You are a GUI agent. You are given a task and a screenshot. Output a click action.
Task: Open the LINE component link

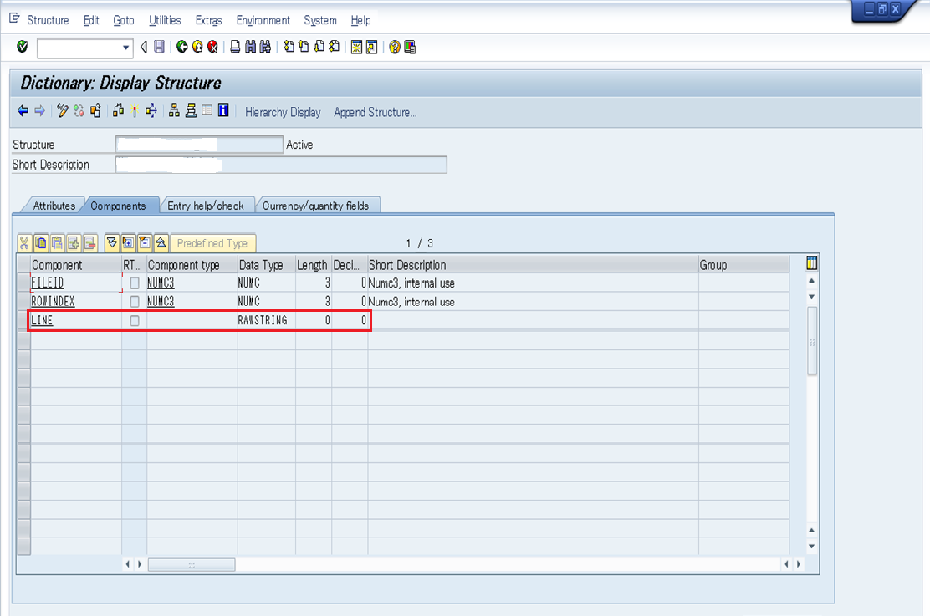point(42,321)
